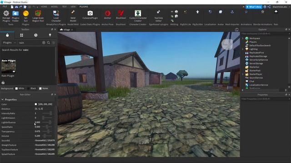
Task: Click the SoundId property value
Action: click(45, 140)
